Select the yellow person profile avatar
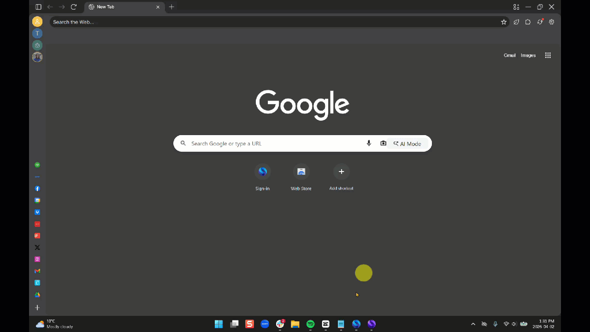The width and height of the screenshot is (590, 332). [37, 22]
